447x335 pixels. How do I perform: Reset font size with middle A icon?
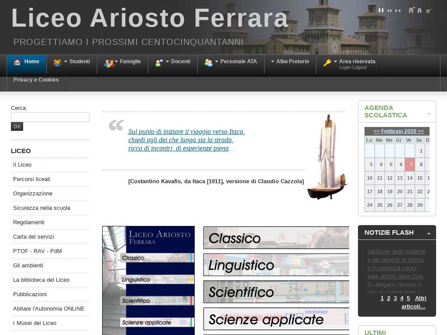tap(419, 10)
